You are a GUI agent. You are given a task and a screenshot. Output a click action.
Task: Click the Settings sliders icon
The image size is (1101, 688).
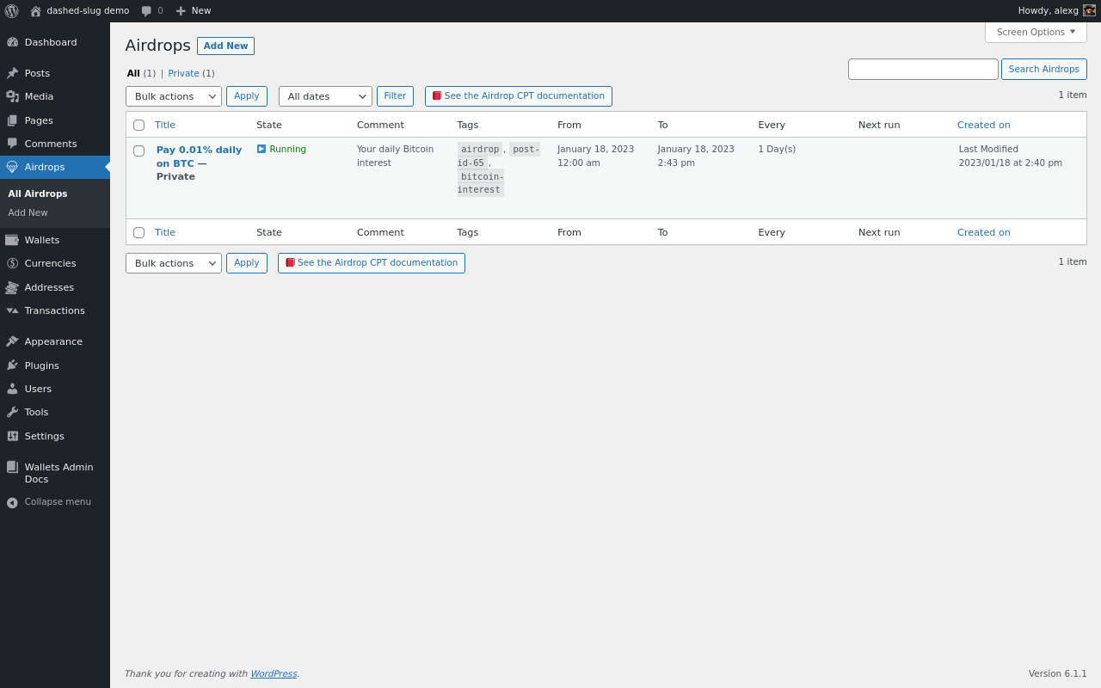click(12, 436)
